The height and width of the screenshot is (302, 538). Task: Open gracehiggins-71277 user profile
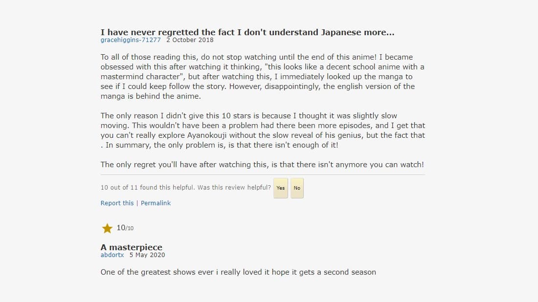131,40
